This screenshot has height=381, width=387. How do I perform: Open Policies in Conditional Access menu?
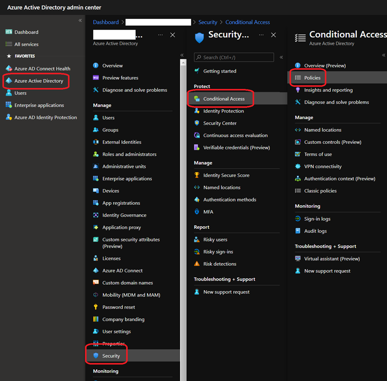pos(312,78)
